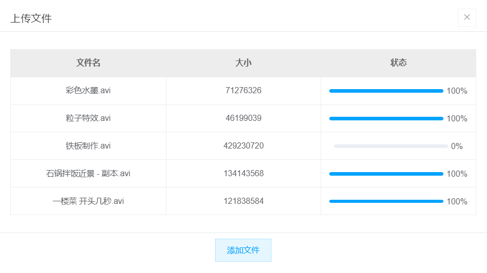Click the 上传文件 dialog title
The width and height of the screenshot is (487, 273).
(x=31, y=18)
